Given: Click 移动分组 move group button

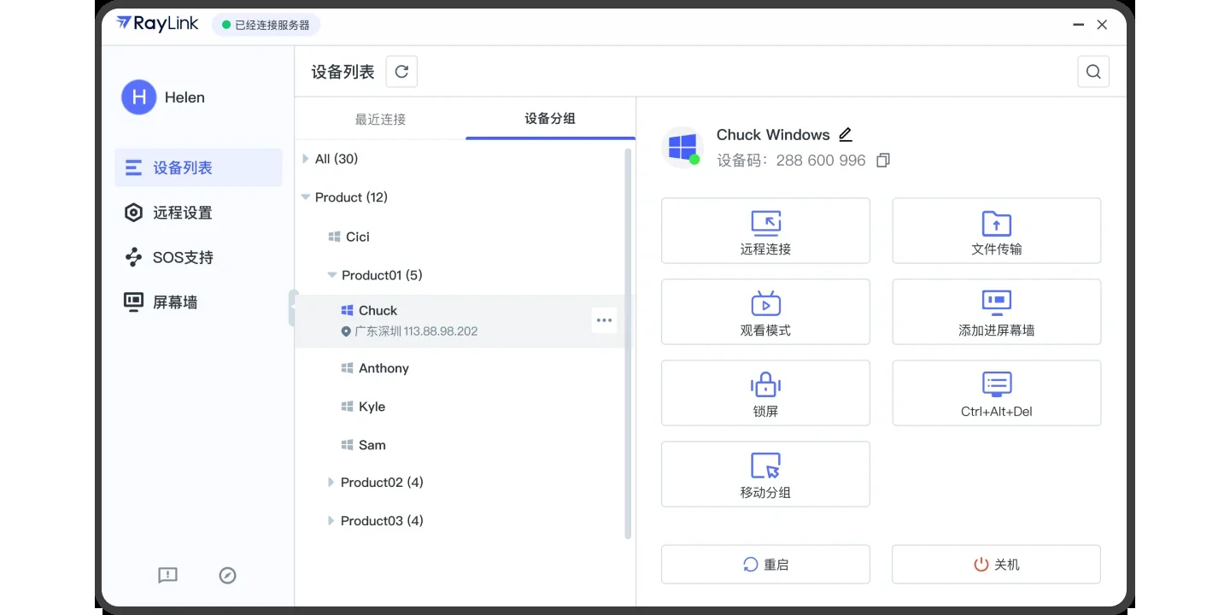Looking at the screenshot, I should click(765, 474).
